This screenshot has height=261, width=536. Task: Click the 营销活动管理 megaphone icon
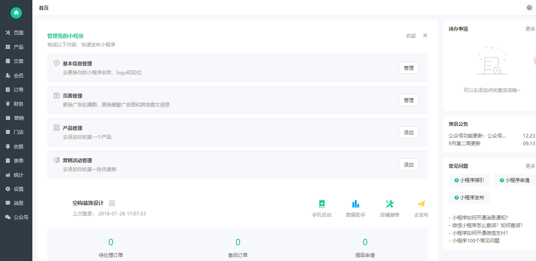coord(57,160)
